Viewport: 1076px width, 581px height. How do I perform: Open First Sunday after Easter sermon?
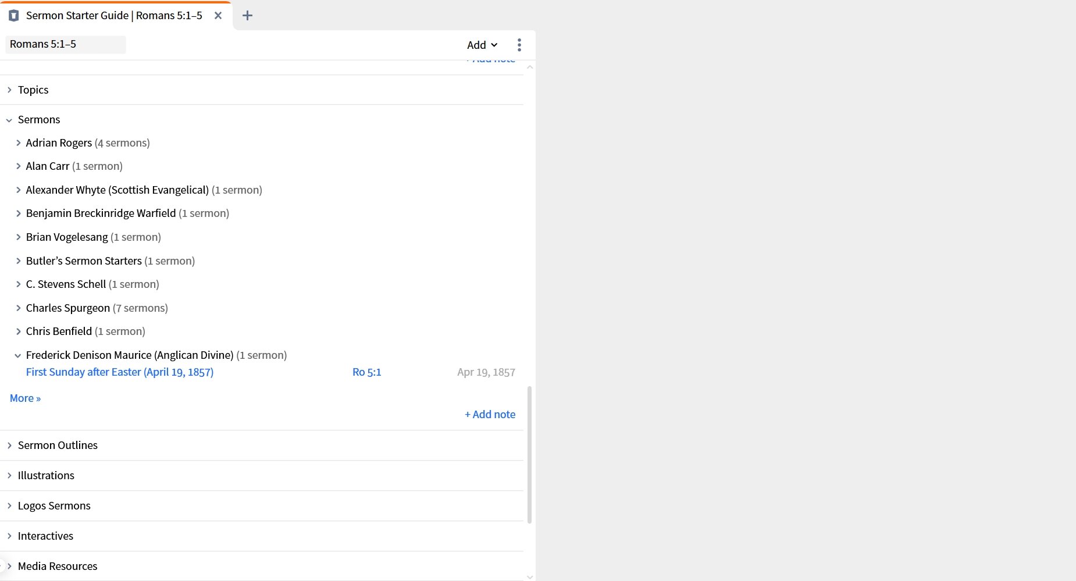coord(119,372)
